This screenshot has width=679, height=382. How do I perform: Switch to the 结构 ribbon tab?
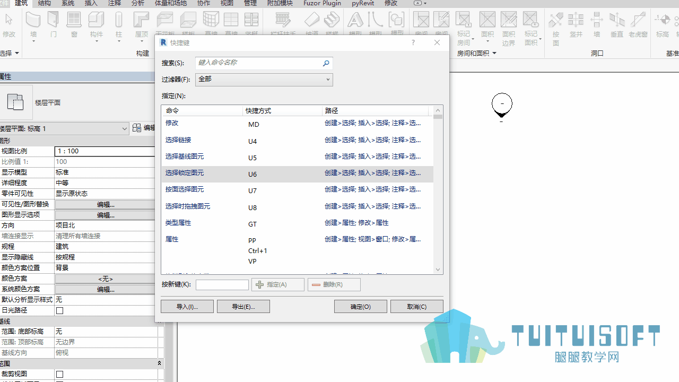pyautogui.click(x=45, y=3)
